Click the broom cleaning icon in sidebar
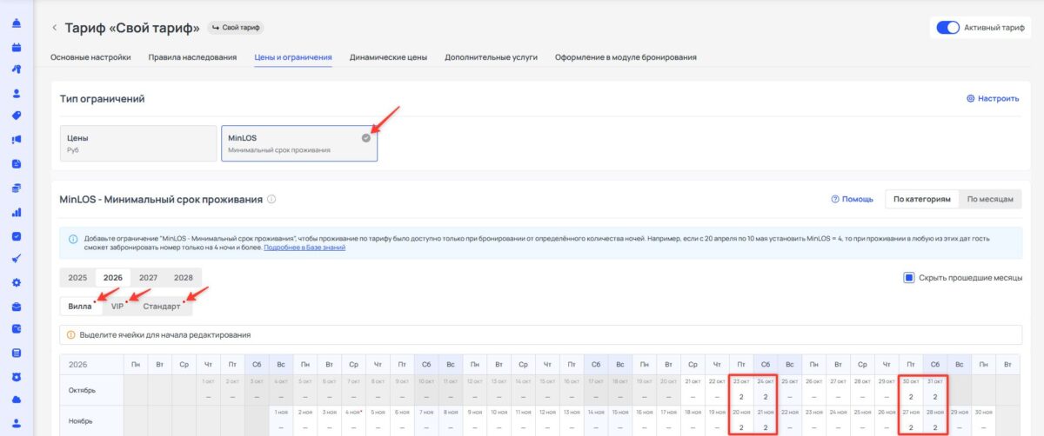The width and height of the screenshot is (1044, 436). click(x=17, y=258)
